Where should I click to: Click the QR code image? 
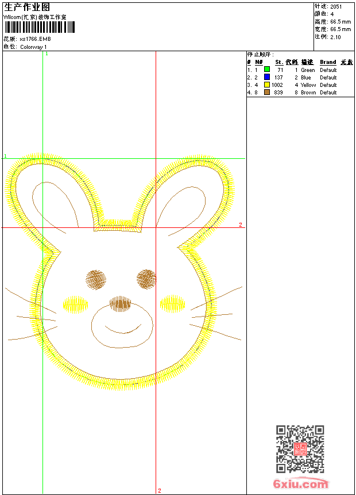pos(300,449)
